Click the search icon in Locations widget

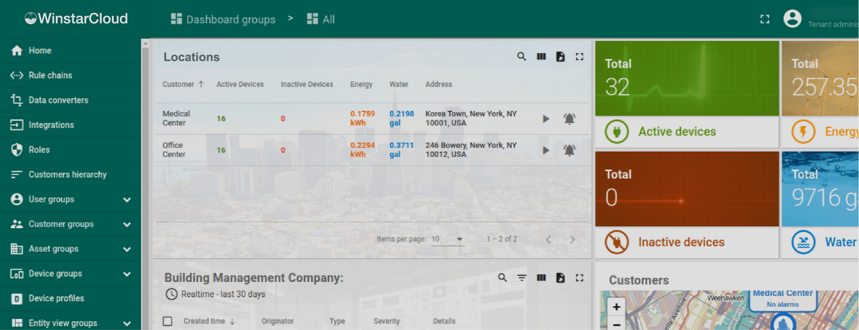[x=521, y=57]
